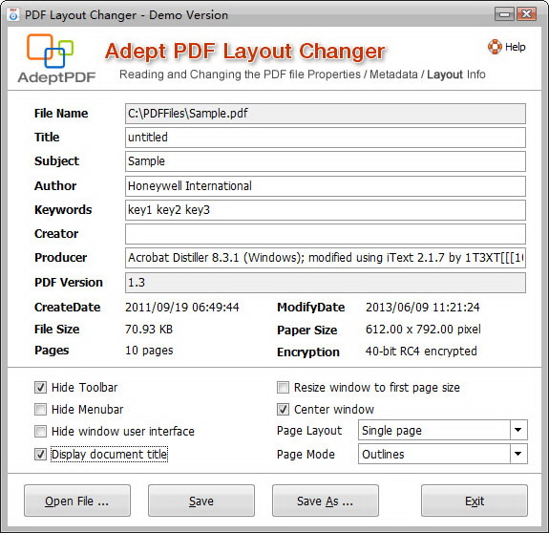
Task: Click the empty Creator field
Action: (326, 234)
